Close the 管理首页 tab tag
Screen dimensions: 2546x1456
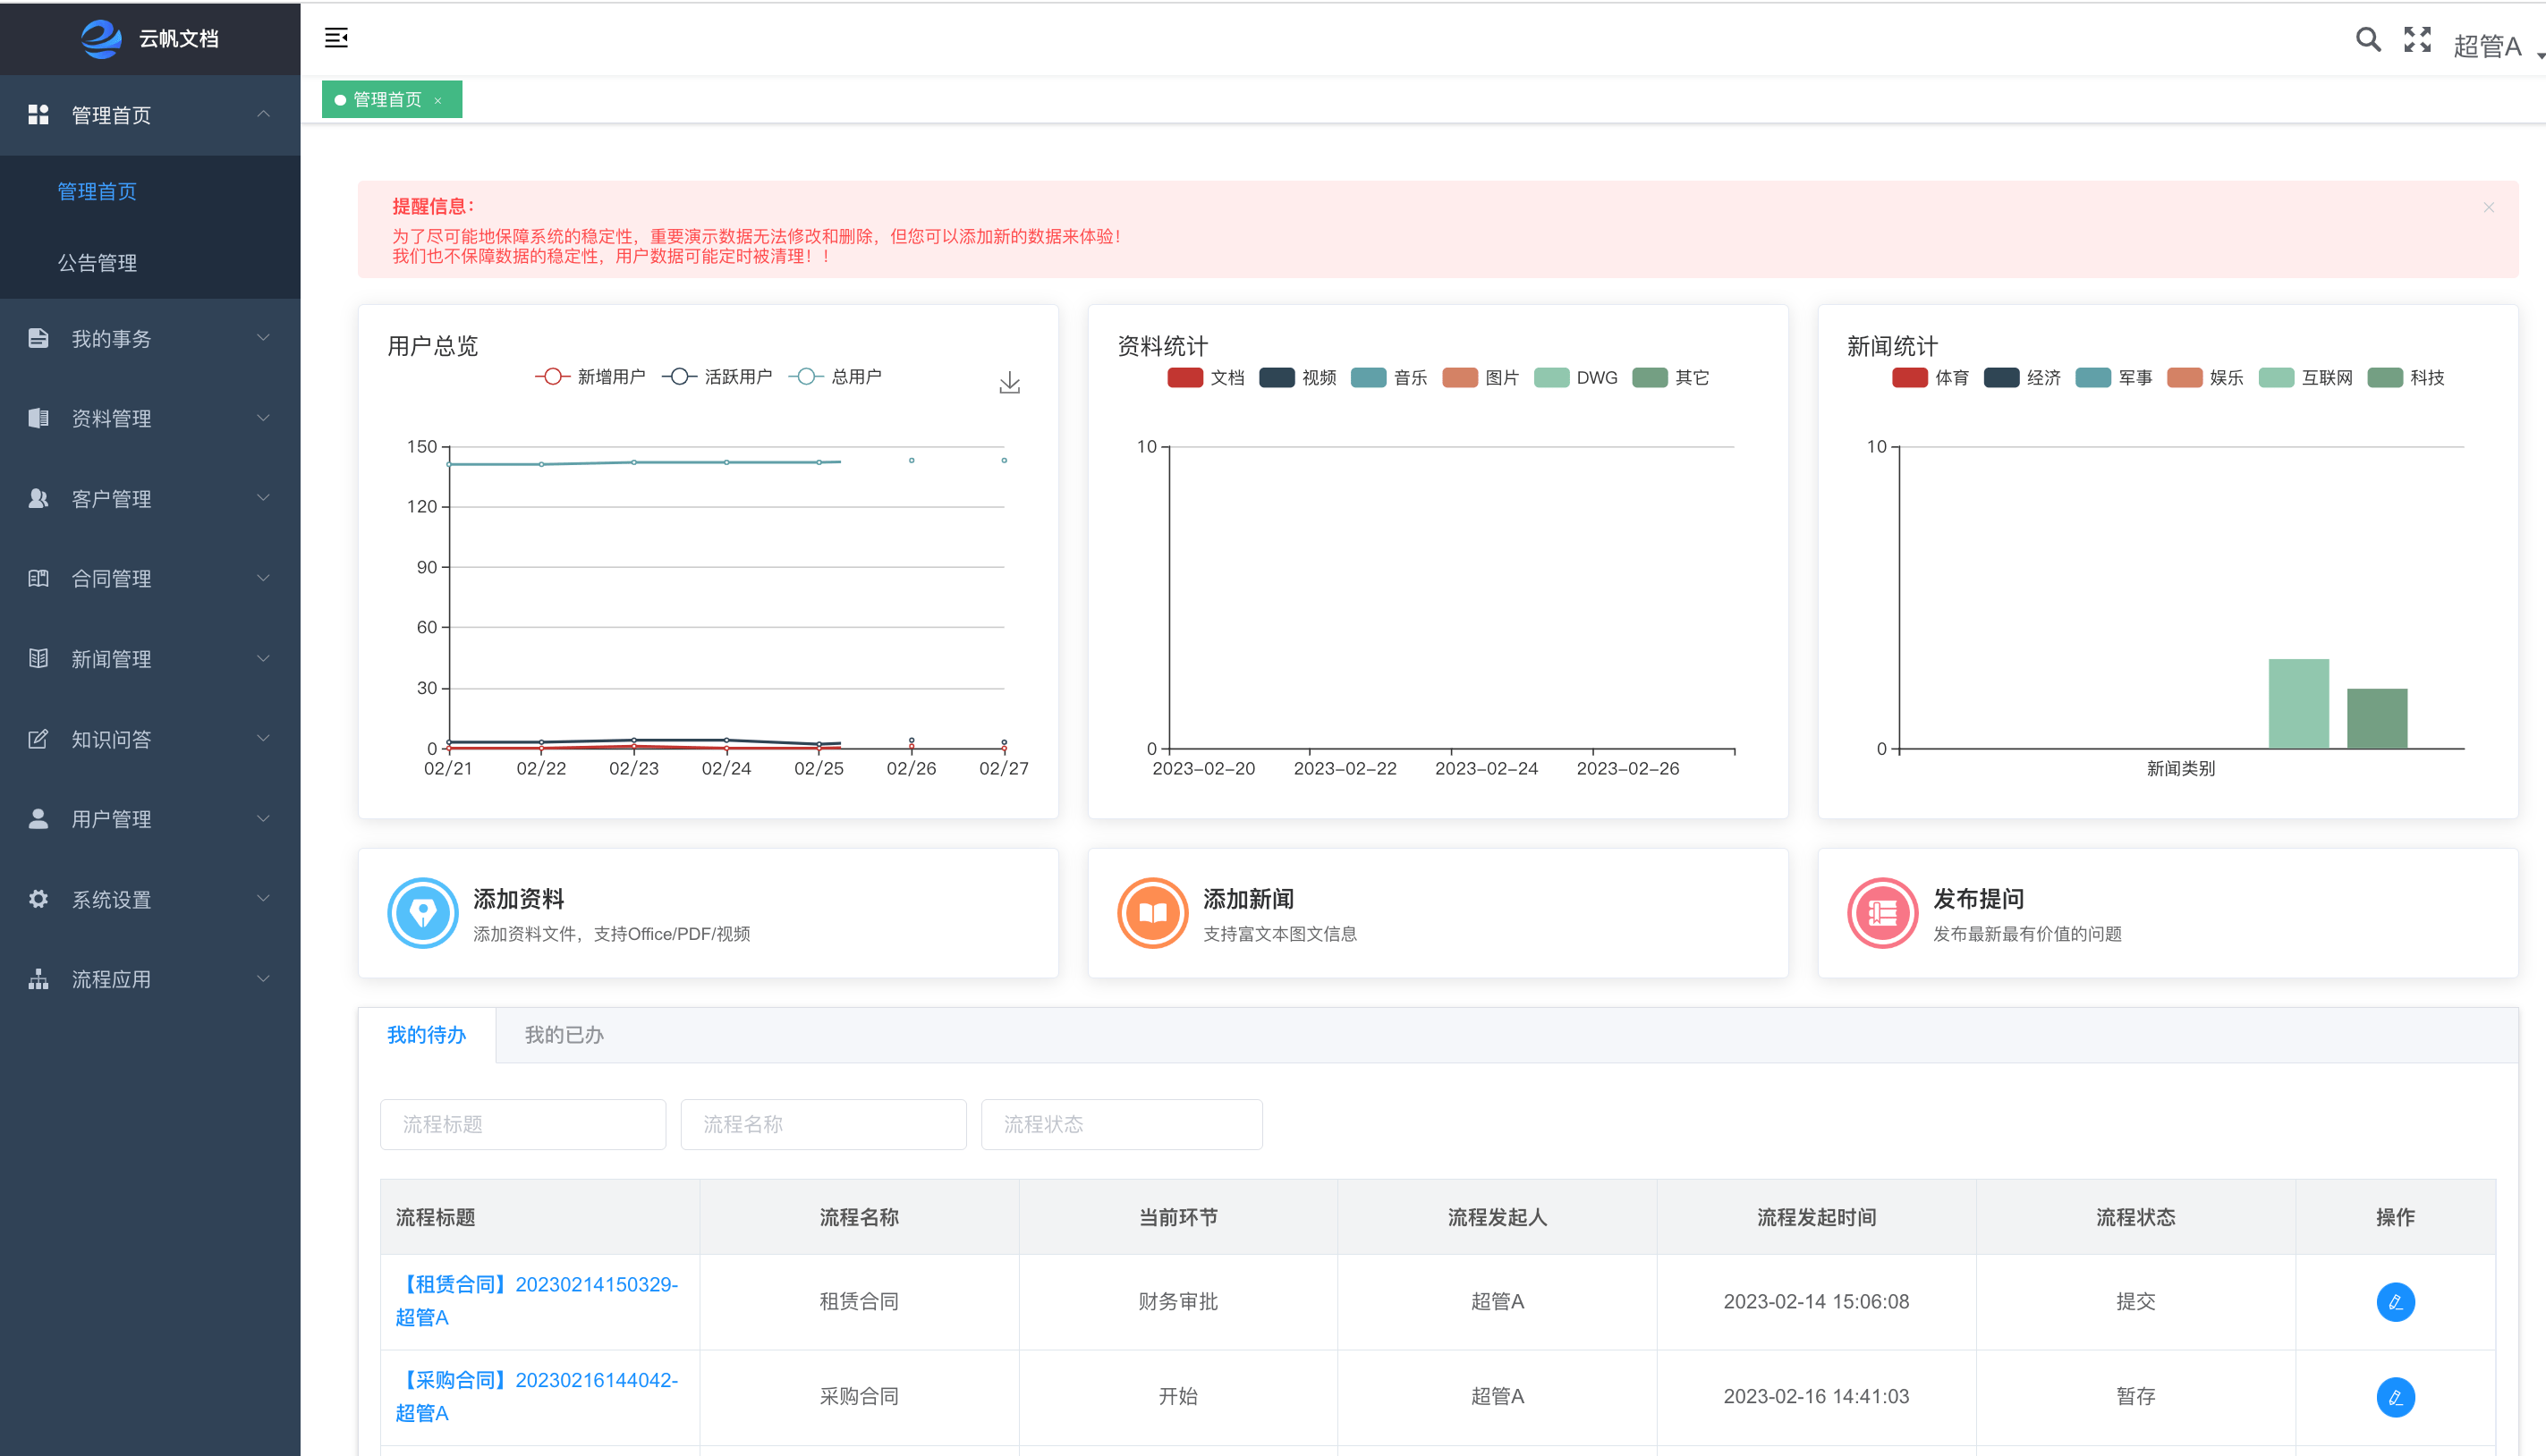click(438, 101)
